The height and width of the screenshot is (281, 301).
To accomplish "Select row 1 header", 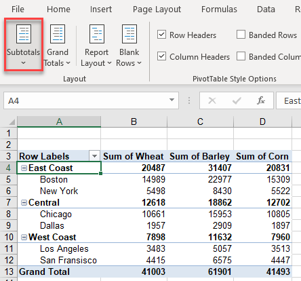I will 9,133.
